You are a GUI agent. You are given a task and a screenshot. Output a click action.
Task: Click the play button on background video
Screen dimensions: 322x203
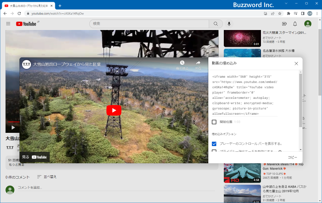point(13,128)
